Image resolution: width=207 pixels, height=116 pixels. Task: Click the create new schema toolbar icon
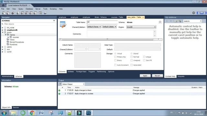(18, 13)
